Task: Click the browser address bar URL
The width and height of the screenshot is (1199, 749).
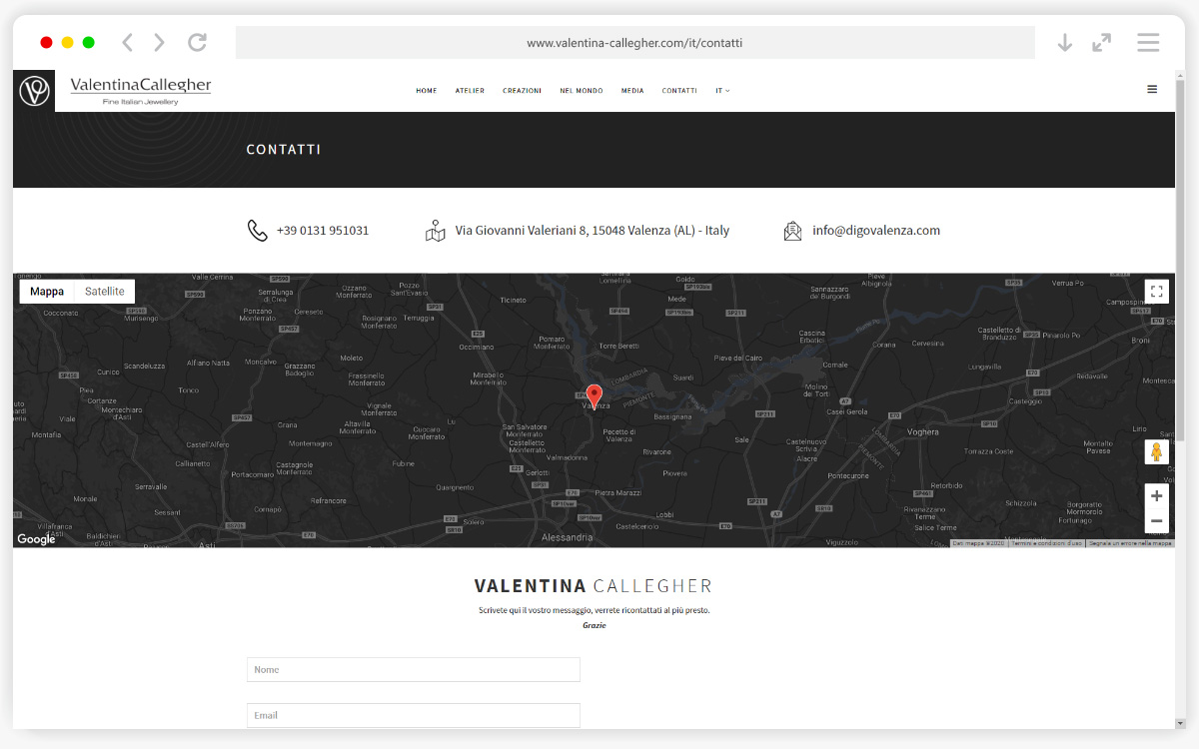Action: (634, 43)
